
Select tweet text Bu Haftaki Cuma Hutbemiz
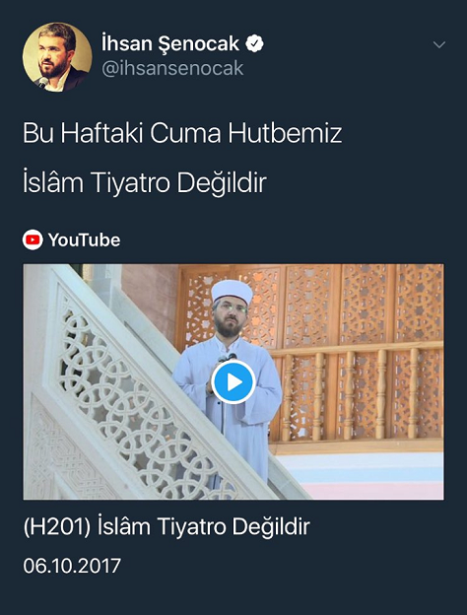click(182, 133)
